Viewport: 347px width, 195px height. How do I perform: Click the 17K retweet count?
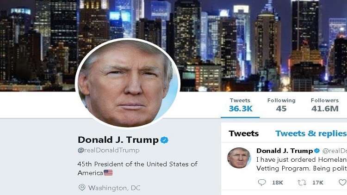tap(317, 183)
